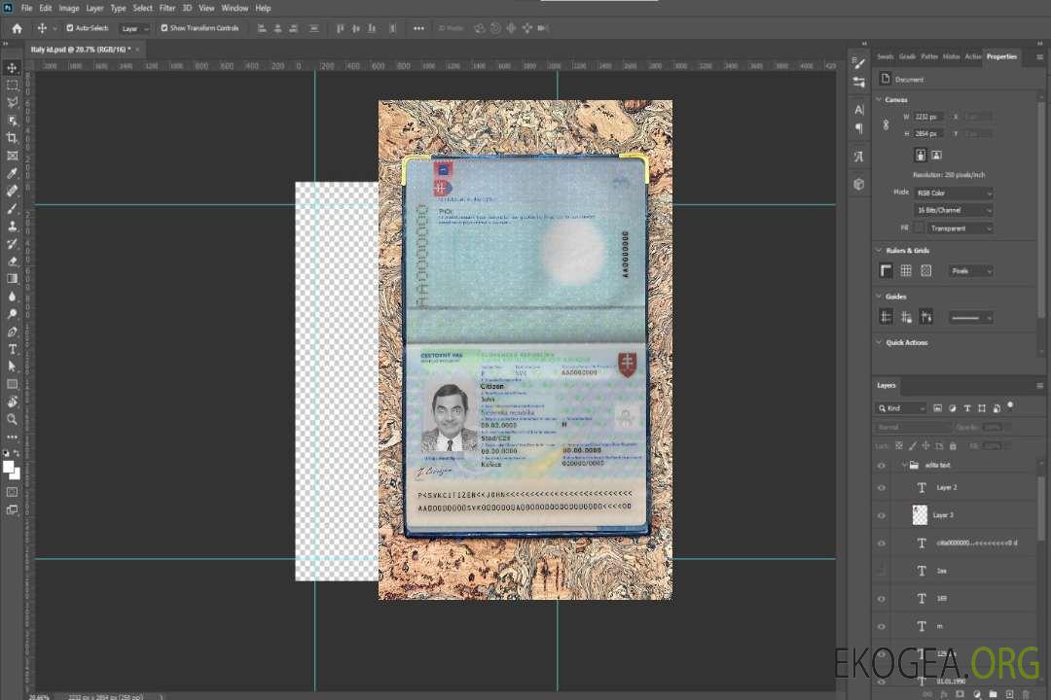Uncheck the Auto-Select checkbox
This screenshot has height=700, width=1051.
(69, 28)
